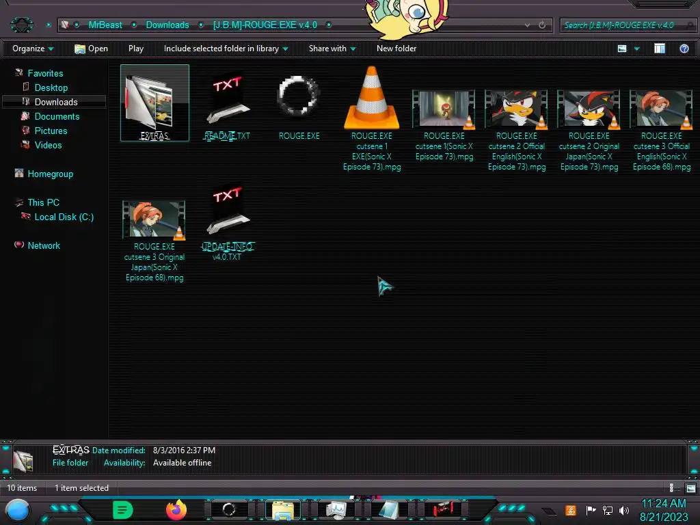Image resolution: width=700 pixels, height=525 pixels.
Task: Select cutsene 3 Original Japan video file
Action: click(154, 241)
